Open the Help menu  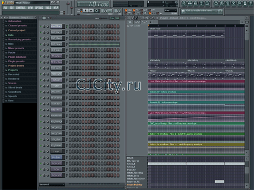point(56,8)
